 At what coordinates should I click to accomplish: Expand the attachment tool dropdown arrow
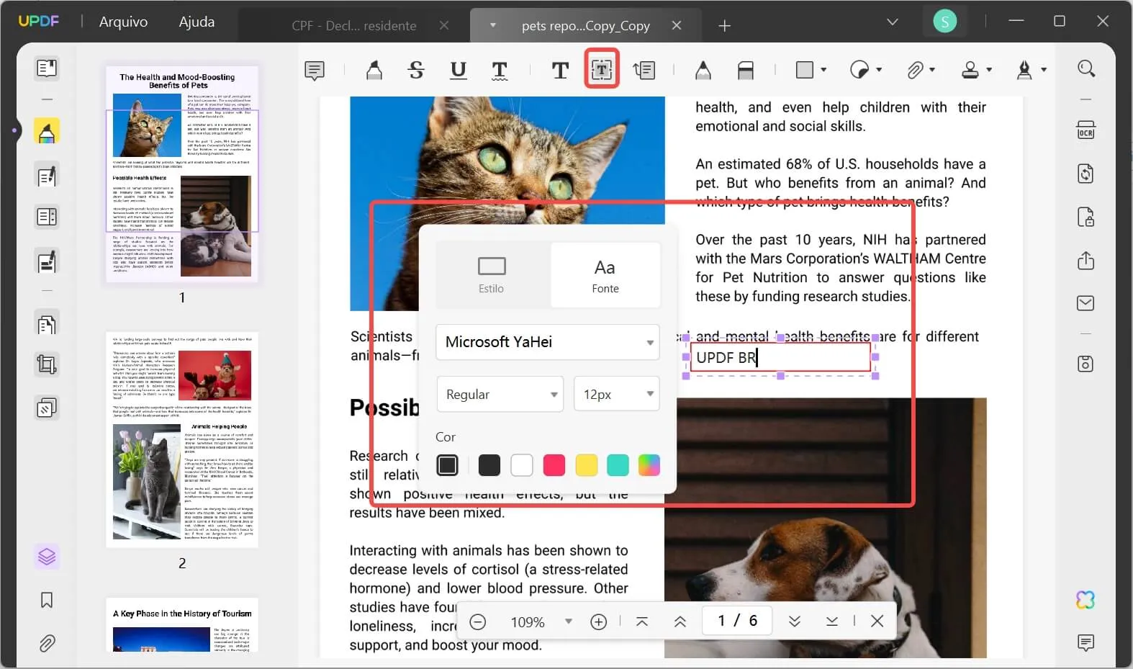[x=932, y=70]
